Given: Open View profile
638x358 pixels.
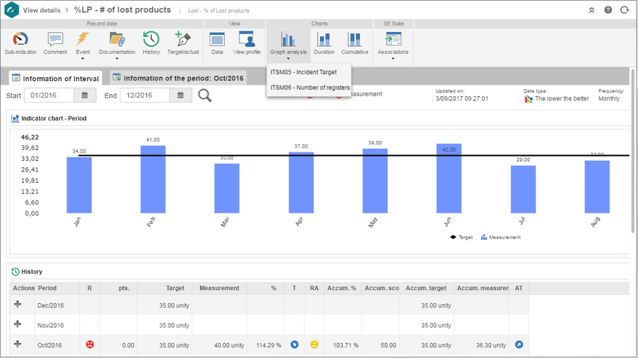Looking at the screenshot, I should pos(247,43).
